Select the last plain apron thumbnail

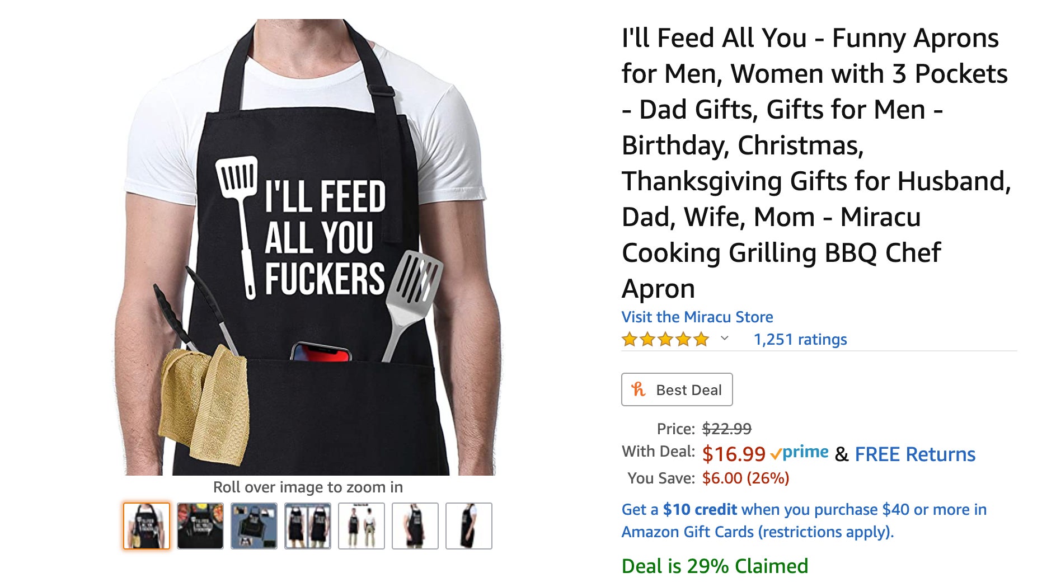click(x=468, y=525)
